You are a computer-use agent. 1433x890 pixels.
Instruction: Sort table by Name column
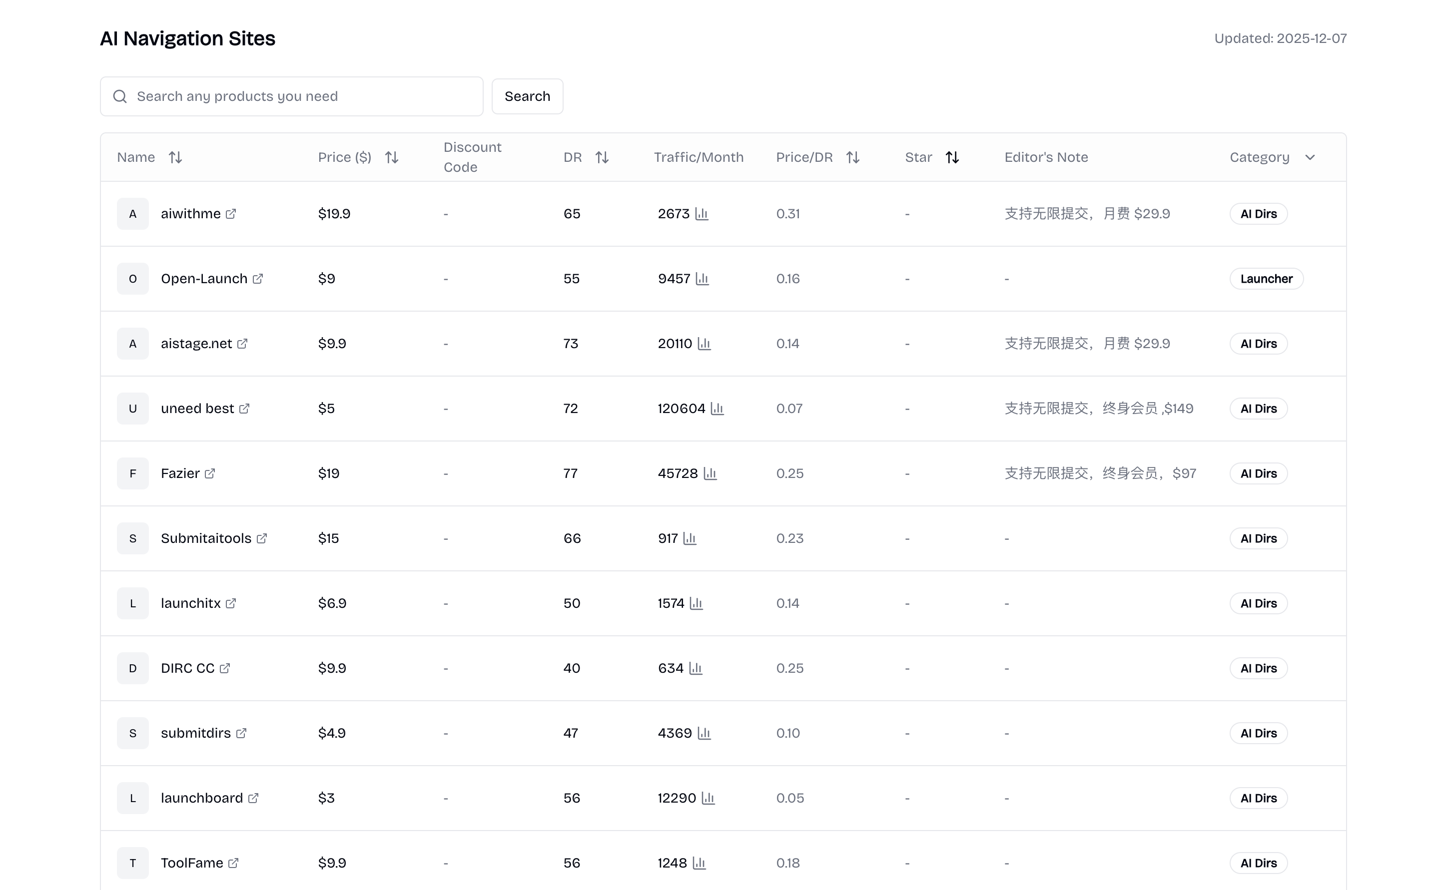coord(175,157)
